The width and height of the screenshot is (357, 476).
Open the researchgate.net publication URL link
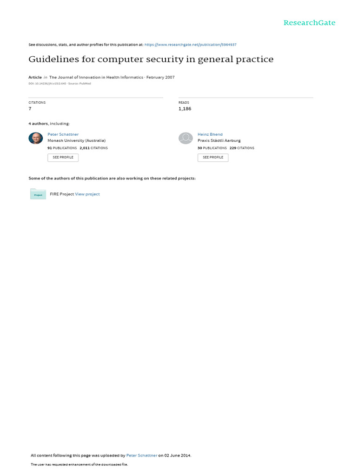click(x=190, y=45)
